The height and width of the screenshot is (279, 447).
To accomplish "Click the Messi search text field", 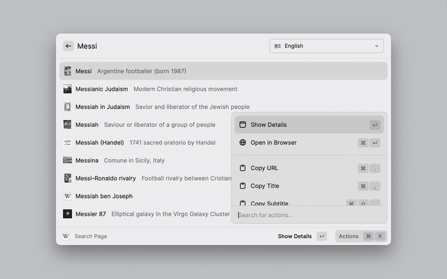I will [x=168, y=46].
